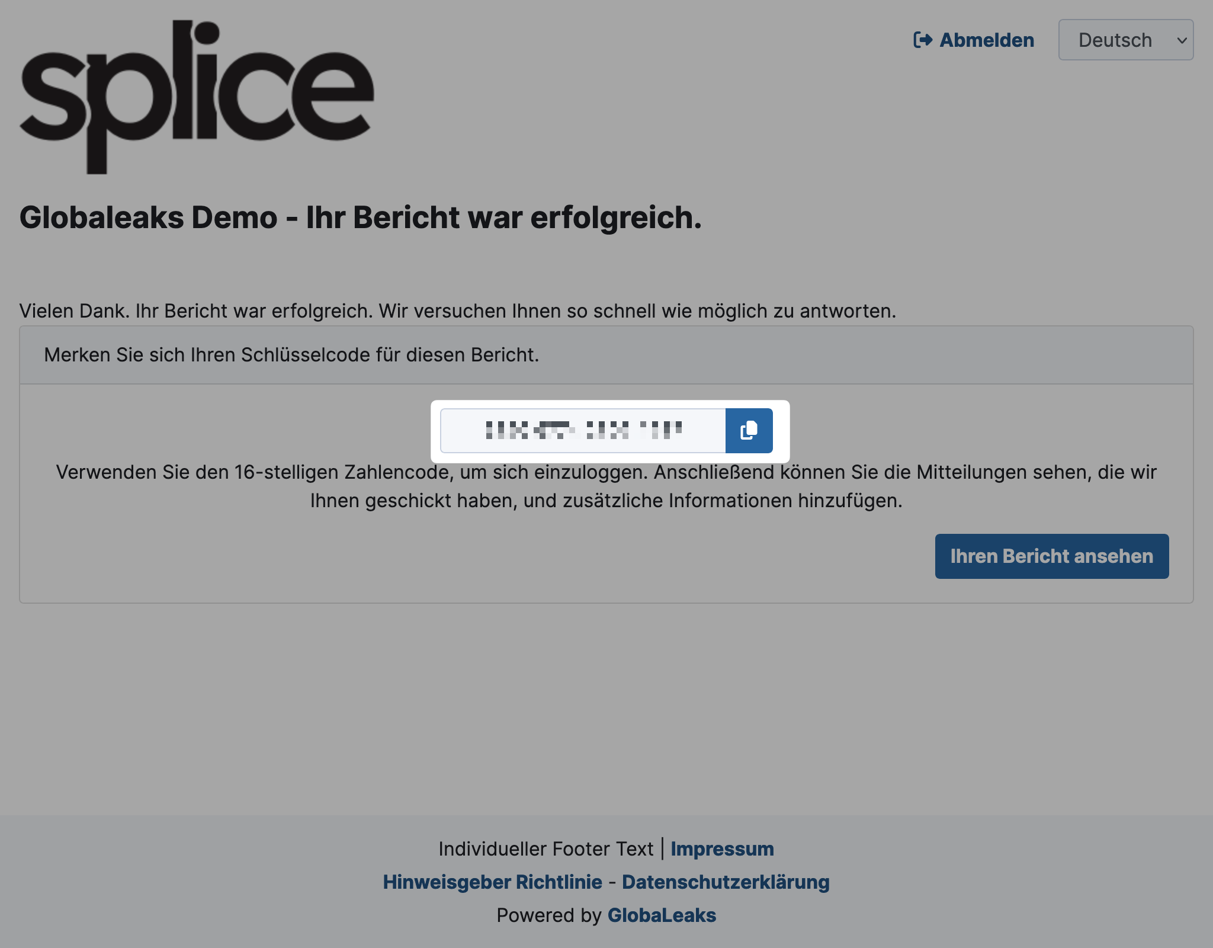Click the Globaleaks Demo success heading
Screen dimensions: 1213x948
point(360,217)
